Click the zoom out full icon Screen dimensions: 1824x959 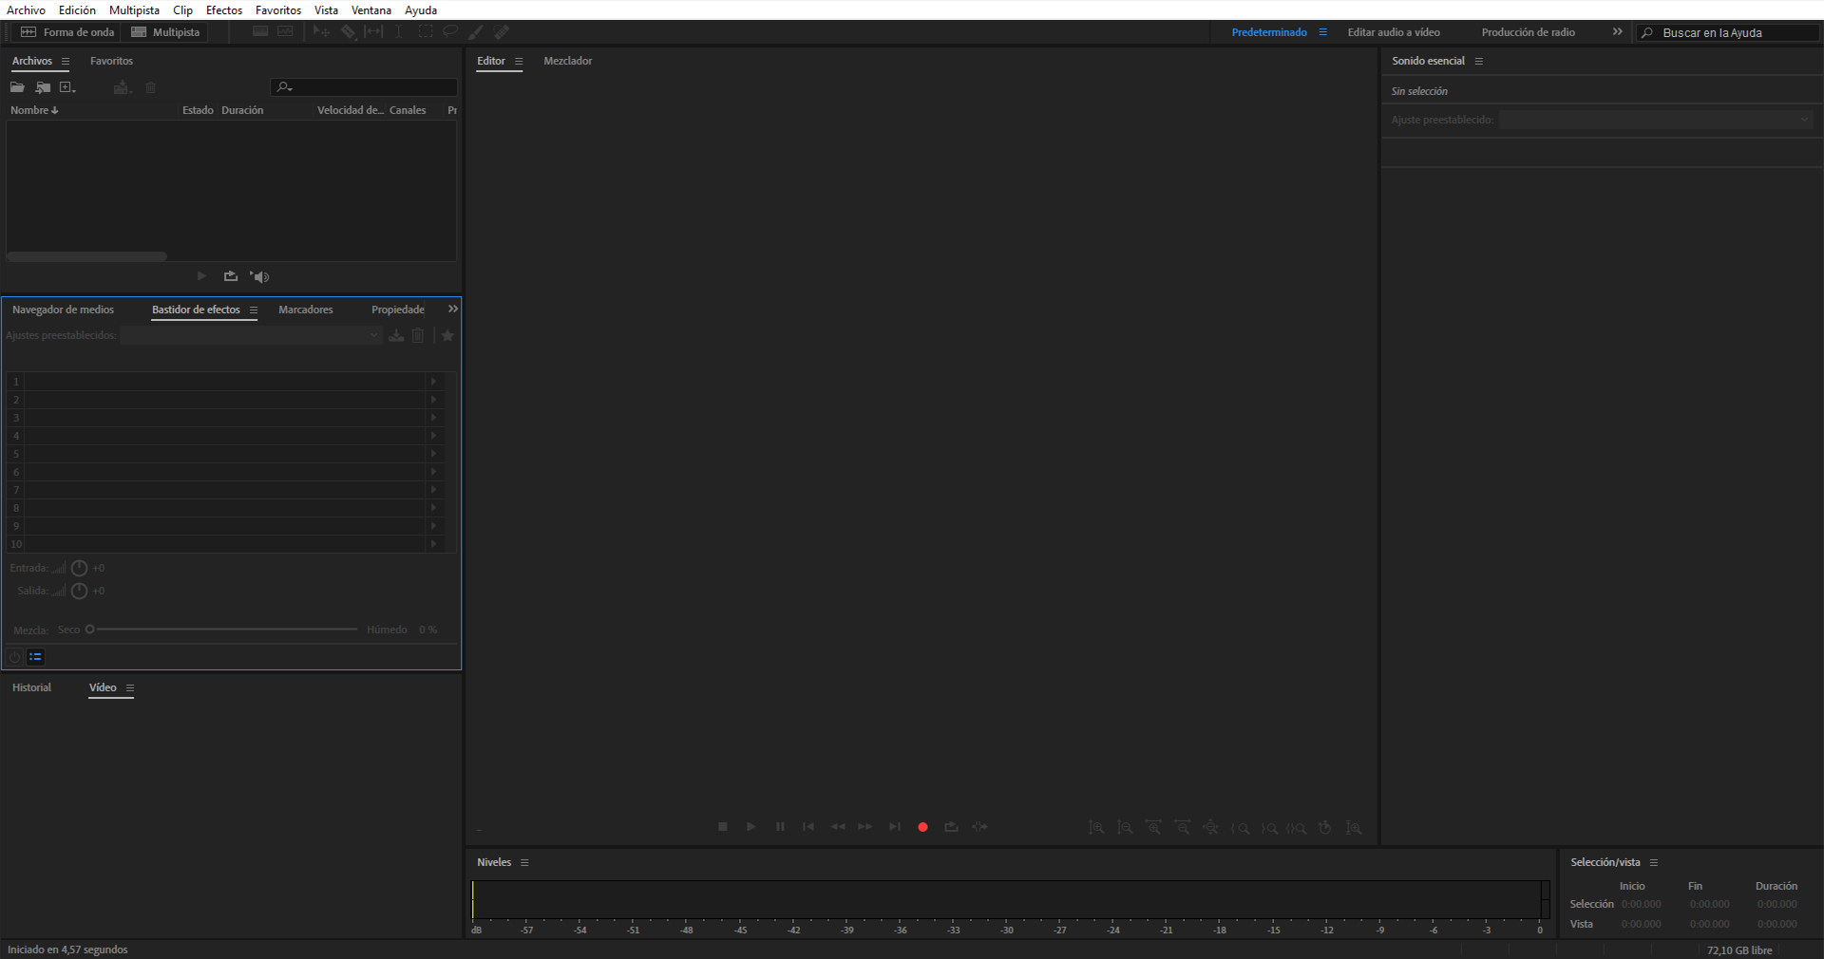coord(1210,828)
